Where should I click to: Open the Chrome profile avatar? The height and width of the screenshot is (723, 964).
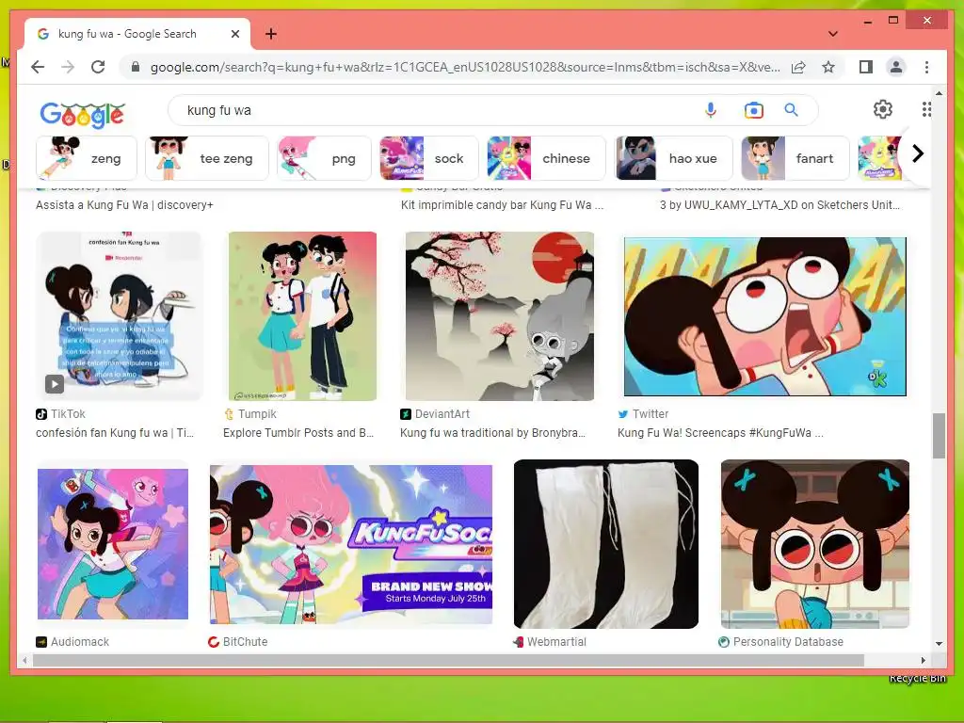[x=896, y=67]
